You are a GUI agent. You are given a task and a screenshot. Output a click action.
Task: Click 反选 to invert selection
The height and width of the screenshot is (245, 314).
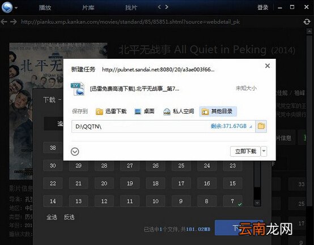(x=69, y=217)
